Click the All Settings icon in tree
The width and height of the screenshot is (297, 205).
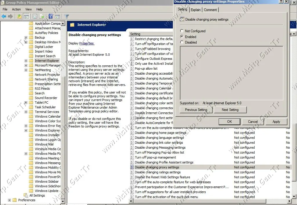pos(26,195)
